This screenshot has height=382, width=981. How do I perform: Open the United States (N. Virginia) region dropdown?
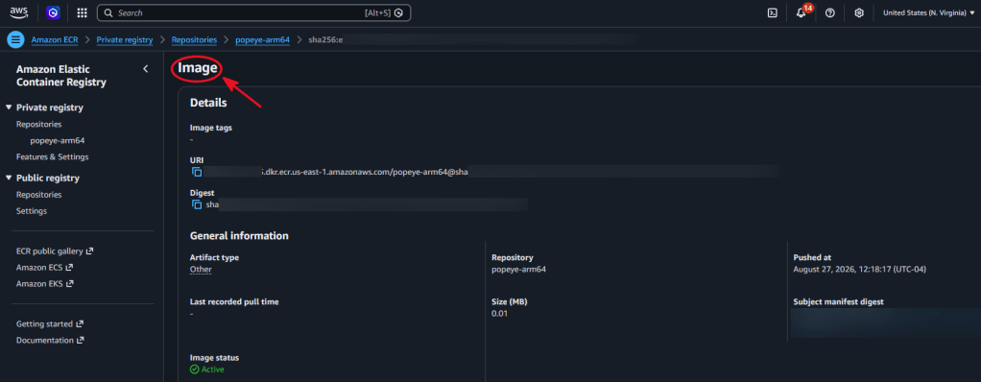928,12
